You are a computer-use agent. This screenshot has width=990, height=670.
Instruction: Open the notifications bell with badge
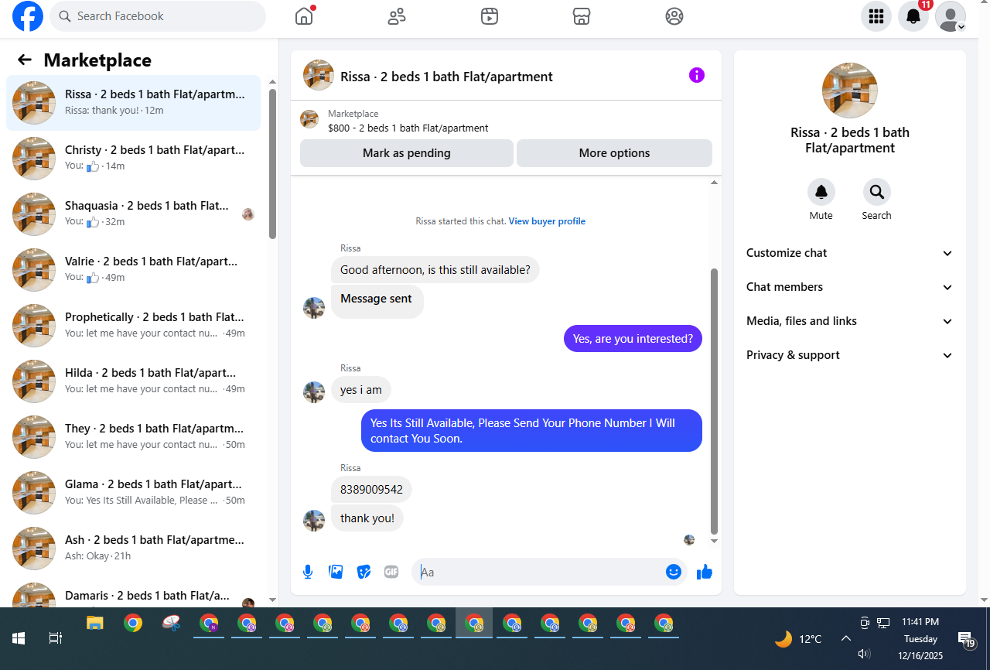coord(913,16)
